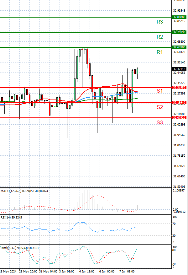Click the 7 Jun 08:00 time label

coord(127,272)
